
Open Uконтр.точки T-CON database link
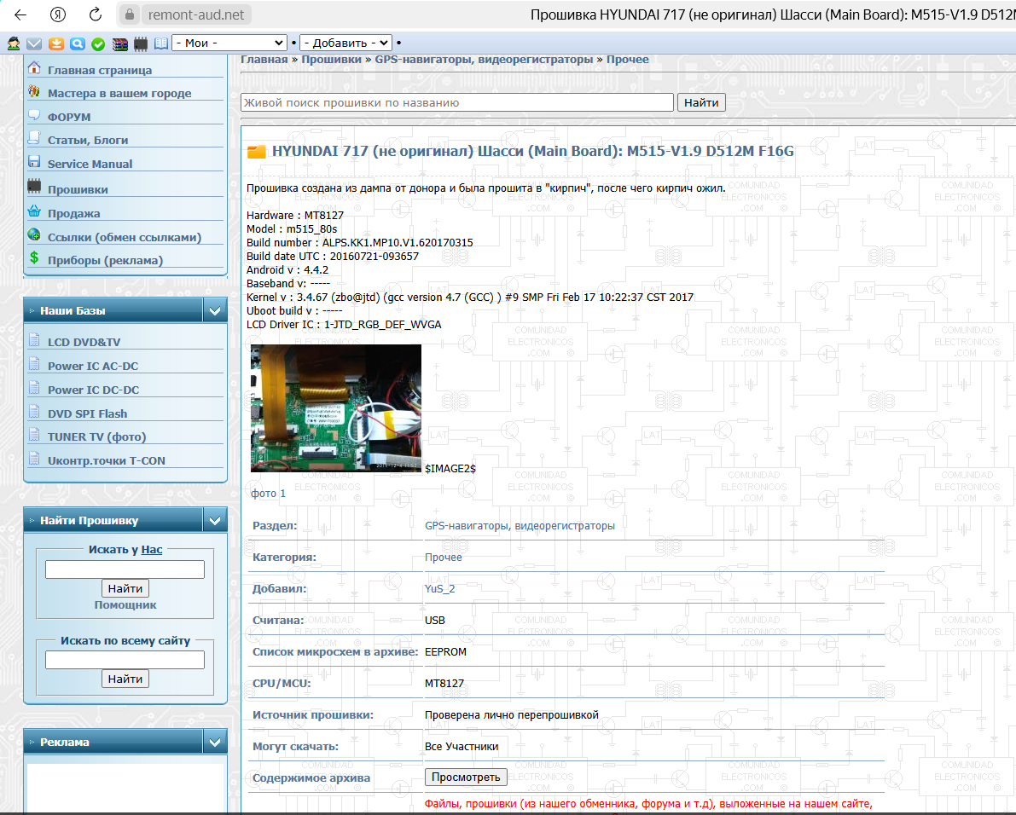click(x=107, y=461)
